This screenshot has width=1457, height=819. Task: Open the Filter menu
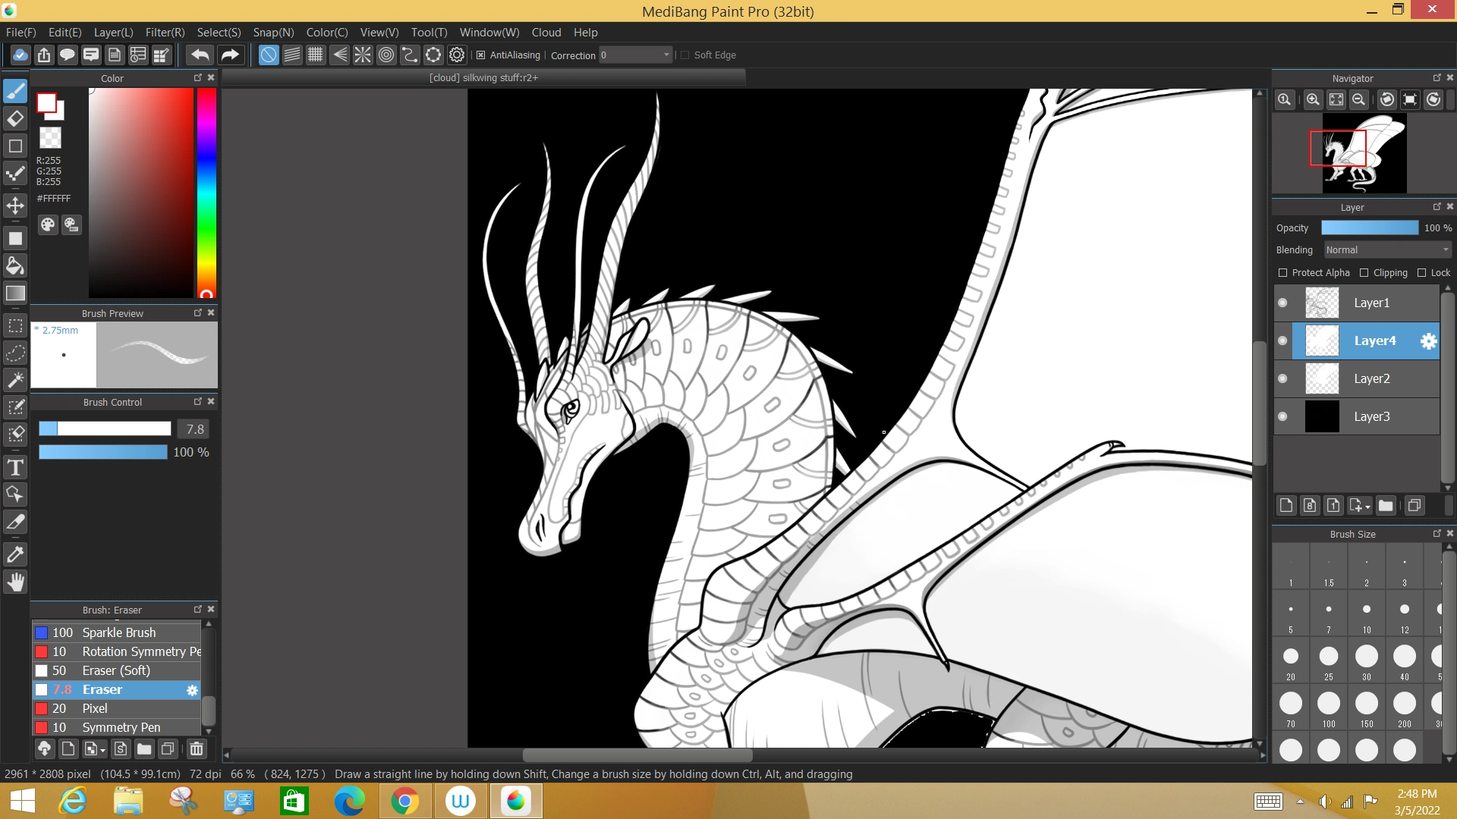coord(165,33)
